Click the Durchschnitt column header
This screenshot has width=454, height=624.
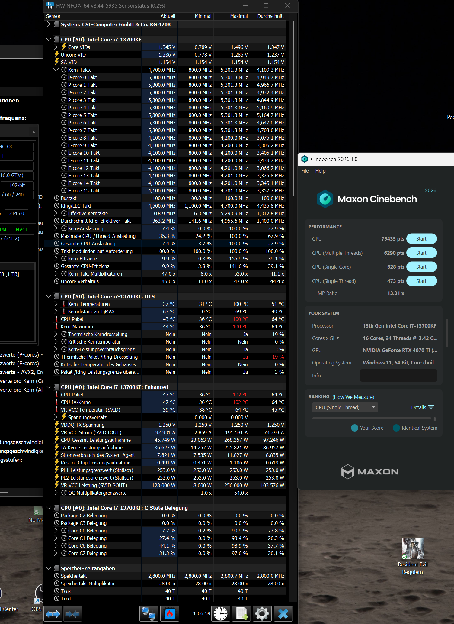[x=268, y=16]
